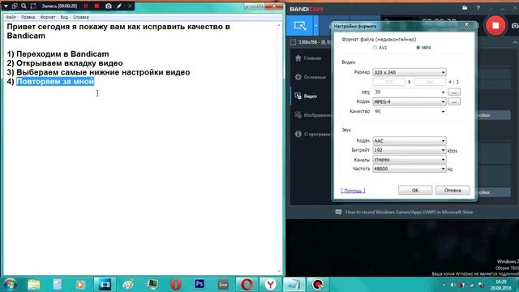The width and height of the screenshot is (519, 292).
Task: Expand the Каналы стерео dropdown
Action: coord(410,160)
